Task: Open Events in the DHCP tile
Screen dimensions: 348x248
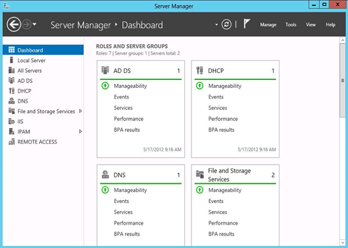Action: tap(216, 97)
